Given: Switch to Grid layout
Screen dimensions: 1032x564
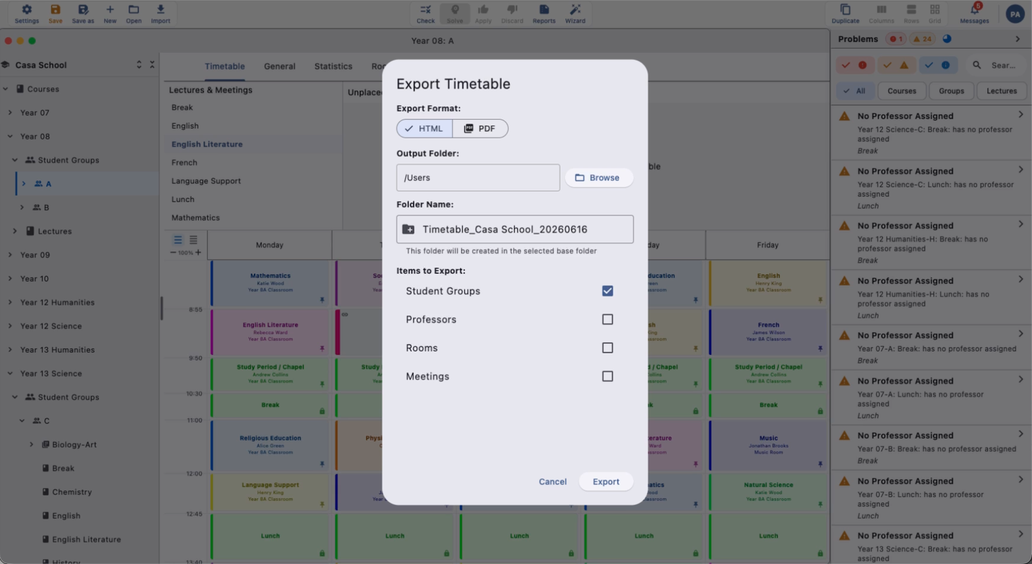Looking at the screenshot, I should point(935,14).
